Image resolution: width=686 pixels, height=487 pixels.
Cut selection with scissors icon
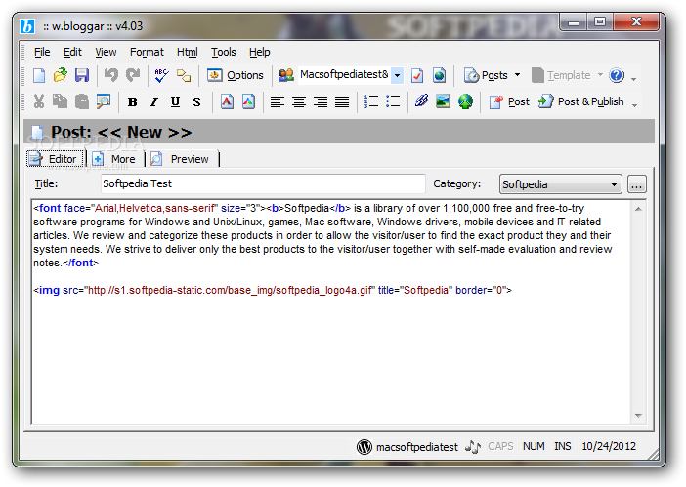coord(39,101)
